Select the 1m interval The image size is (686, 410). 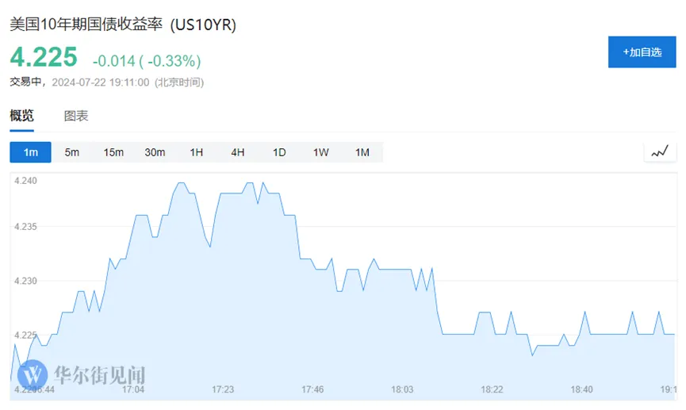point(30,152)
